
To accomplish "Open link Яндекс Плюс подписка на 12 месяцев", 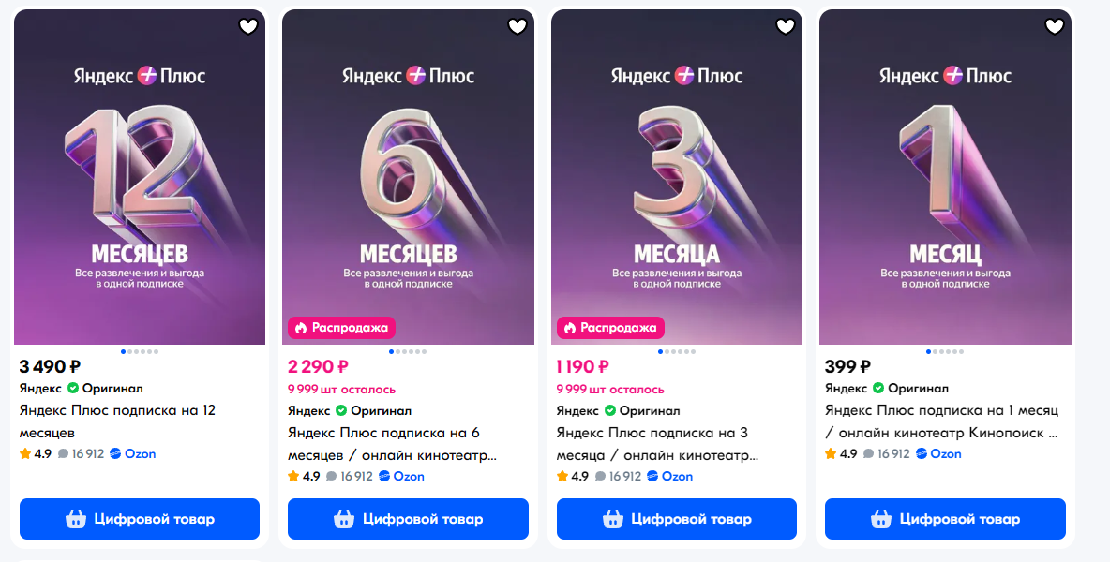I will (x=117, y=421).
